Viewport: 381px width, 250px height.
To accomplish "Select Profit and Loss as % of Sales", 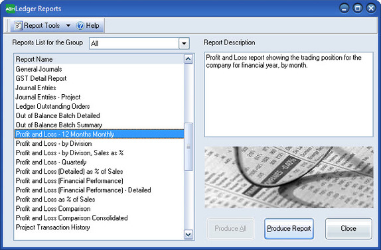I will (x=99, y=200).
